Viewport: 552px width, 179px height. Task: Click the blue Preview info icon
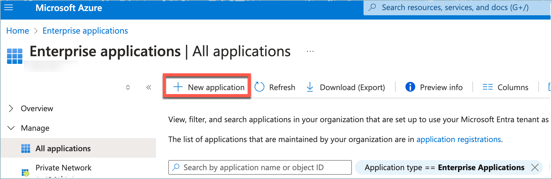pyautogui.click(x=410, y=87)
